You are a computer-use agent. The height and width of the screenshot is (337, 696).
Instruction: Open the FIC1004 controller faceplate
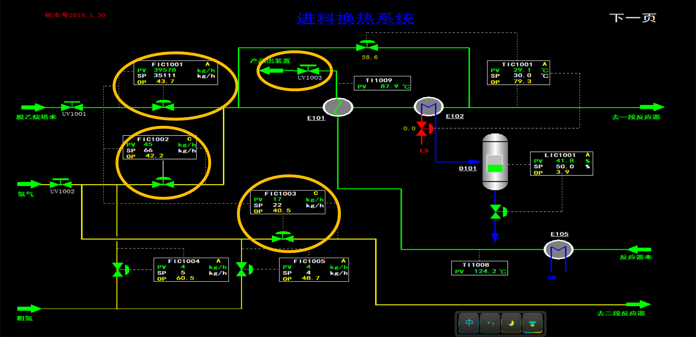click(191, 270)
